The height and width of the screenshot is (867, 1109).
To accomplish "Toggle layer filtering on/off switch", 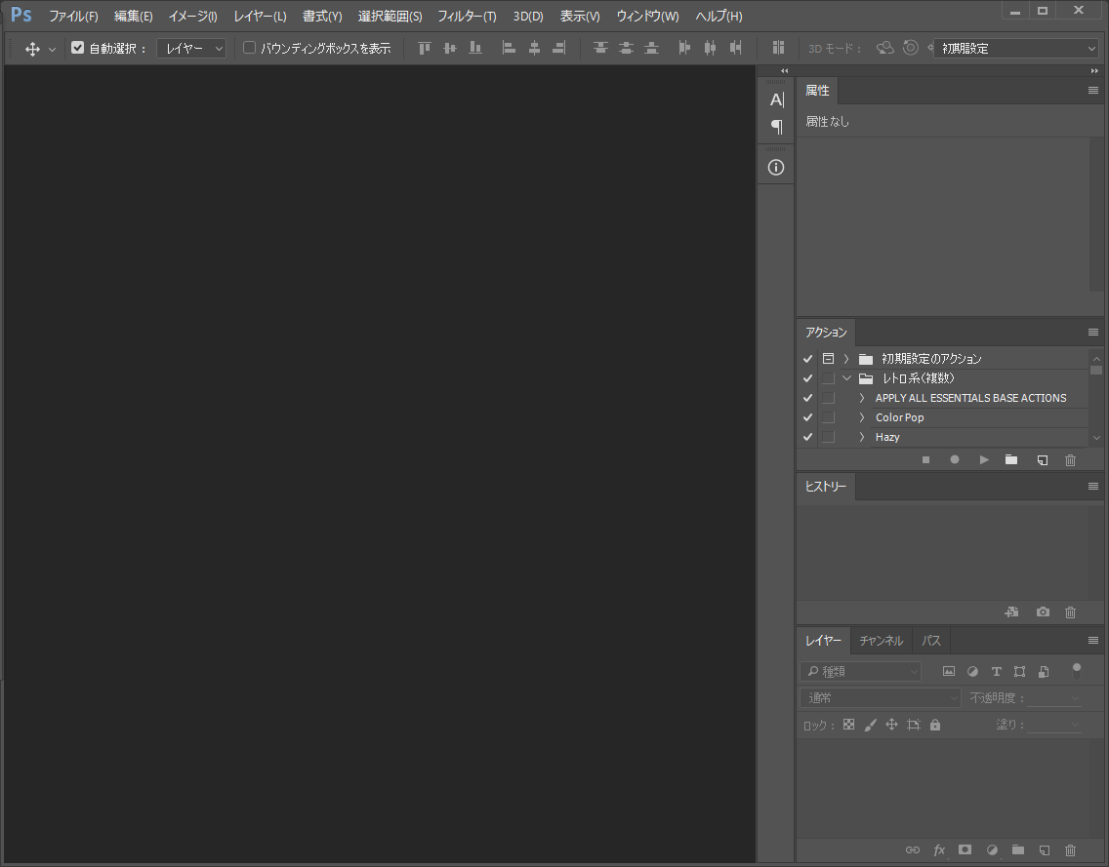I will 1077,671.
